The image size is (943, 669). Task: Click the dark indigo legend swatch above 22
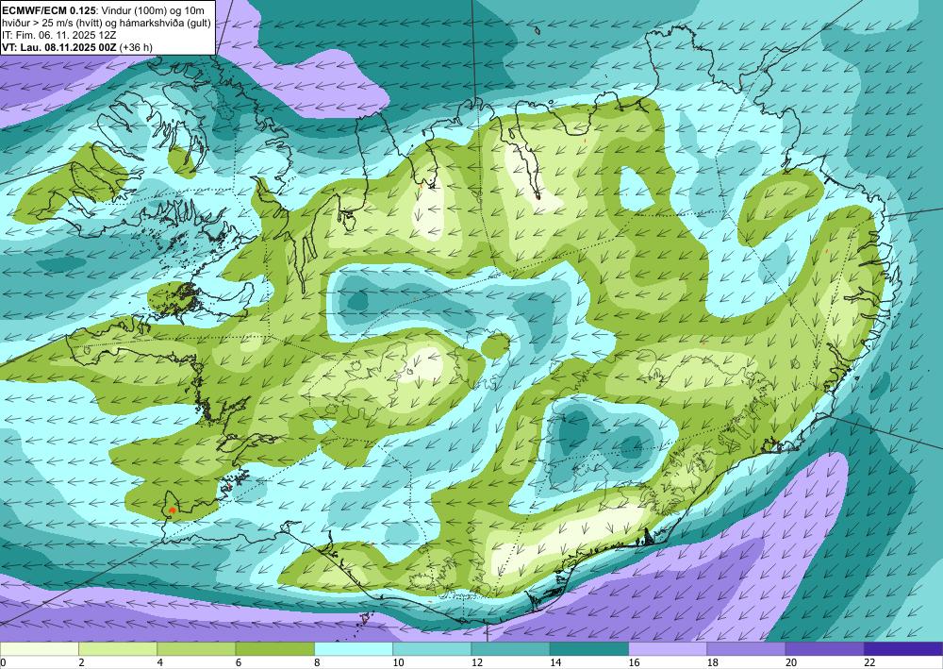click(x=903, y=649)
